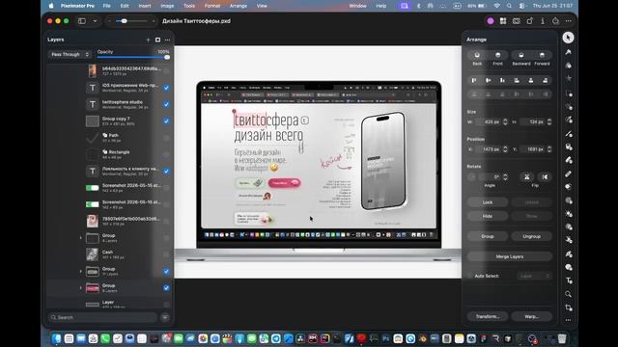Open Layers panel more options
This screenshot has width=618, height=347.
click(167, 40)
